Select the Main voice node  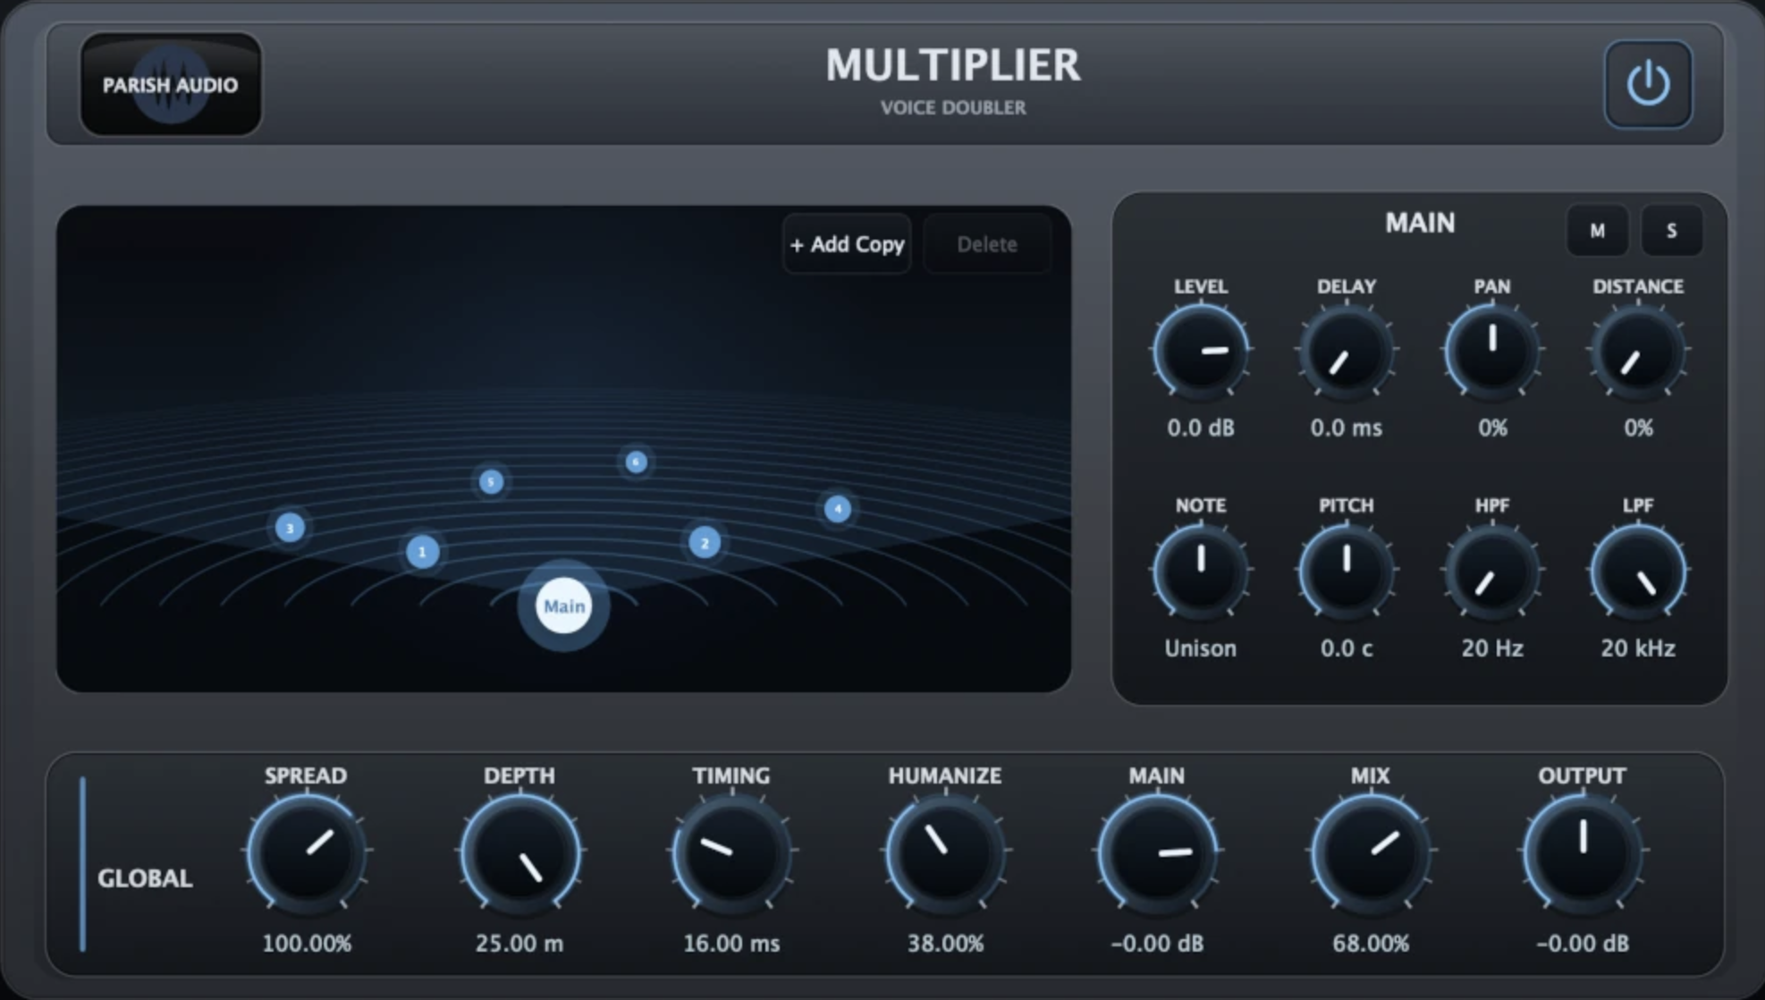click(x=564, y=606)
